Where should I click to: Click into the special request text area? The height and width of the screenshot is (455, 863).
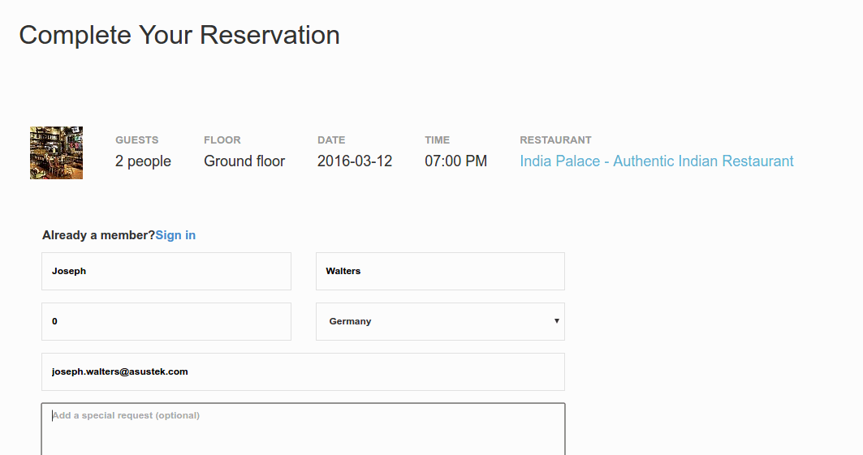[x=304, y=429]
